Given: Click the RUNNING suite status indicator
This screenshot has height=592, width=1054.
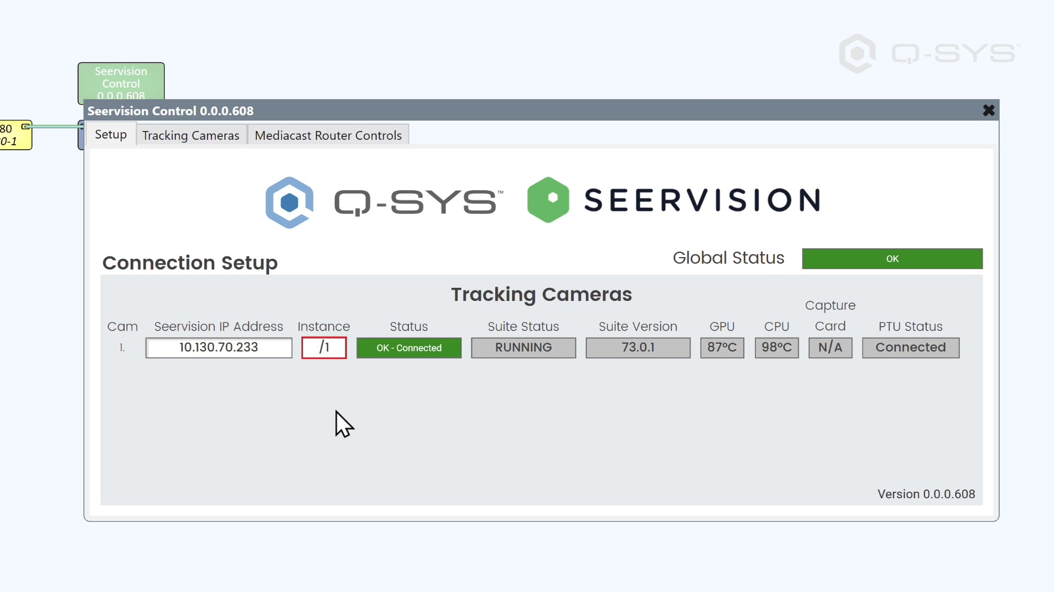Looking at the screenshot, I should (x=523, y=348).
